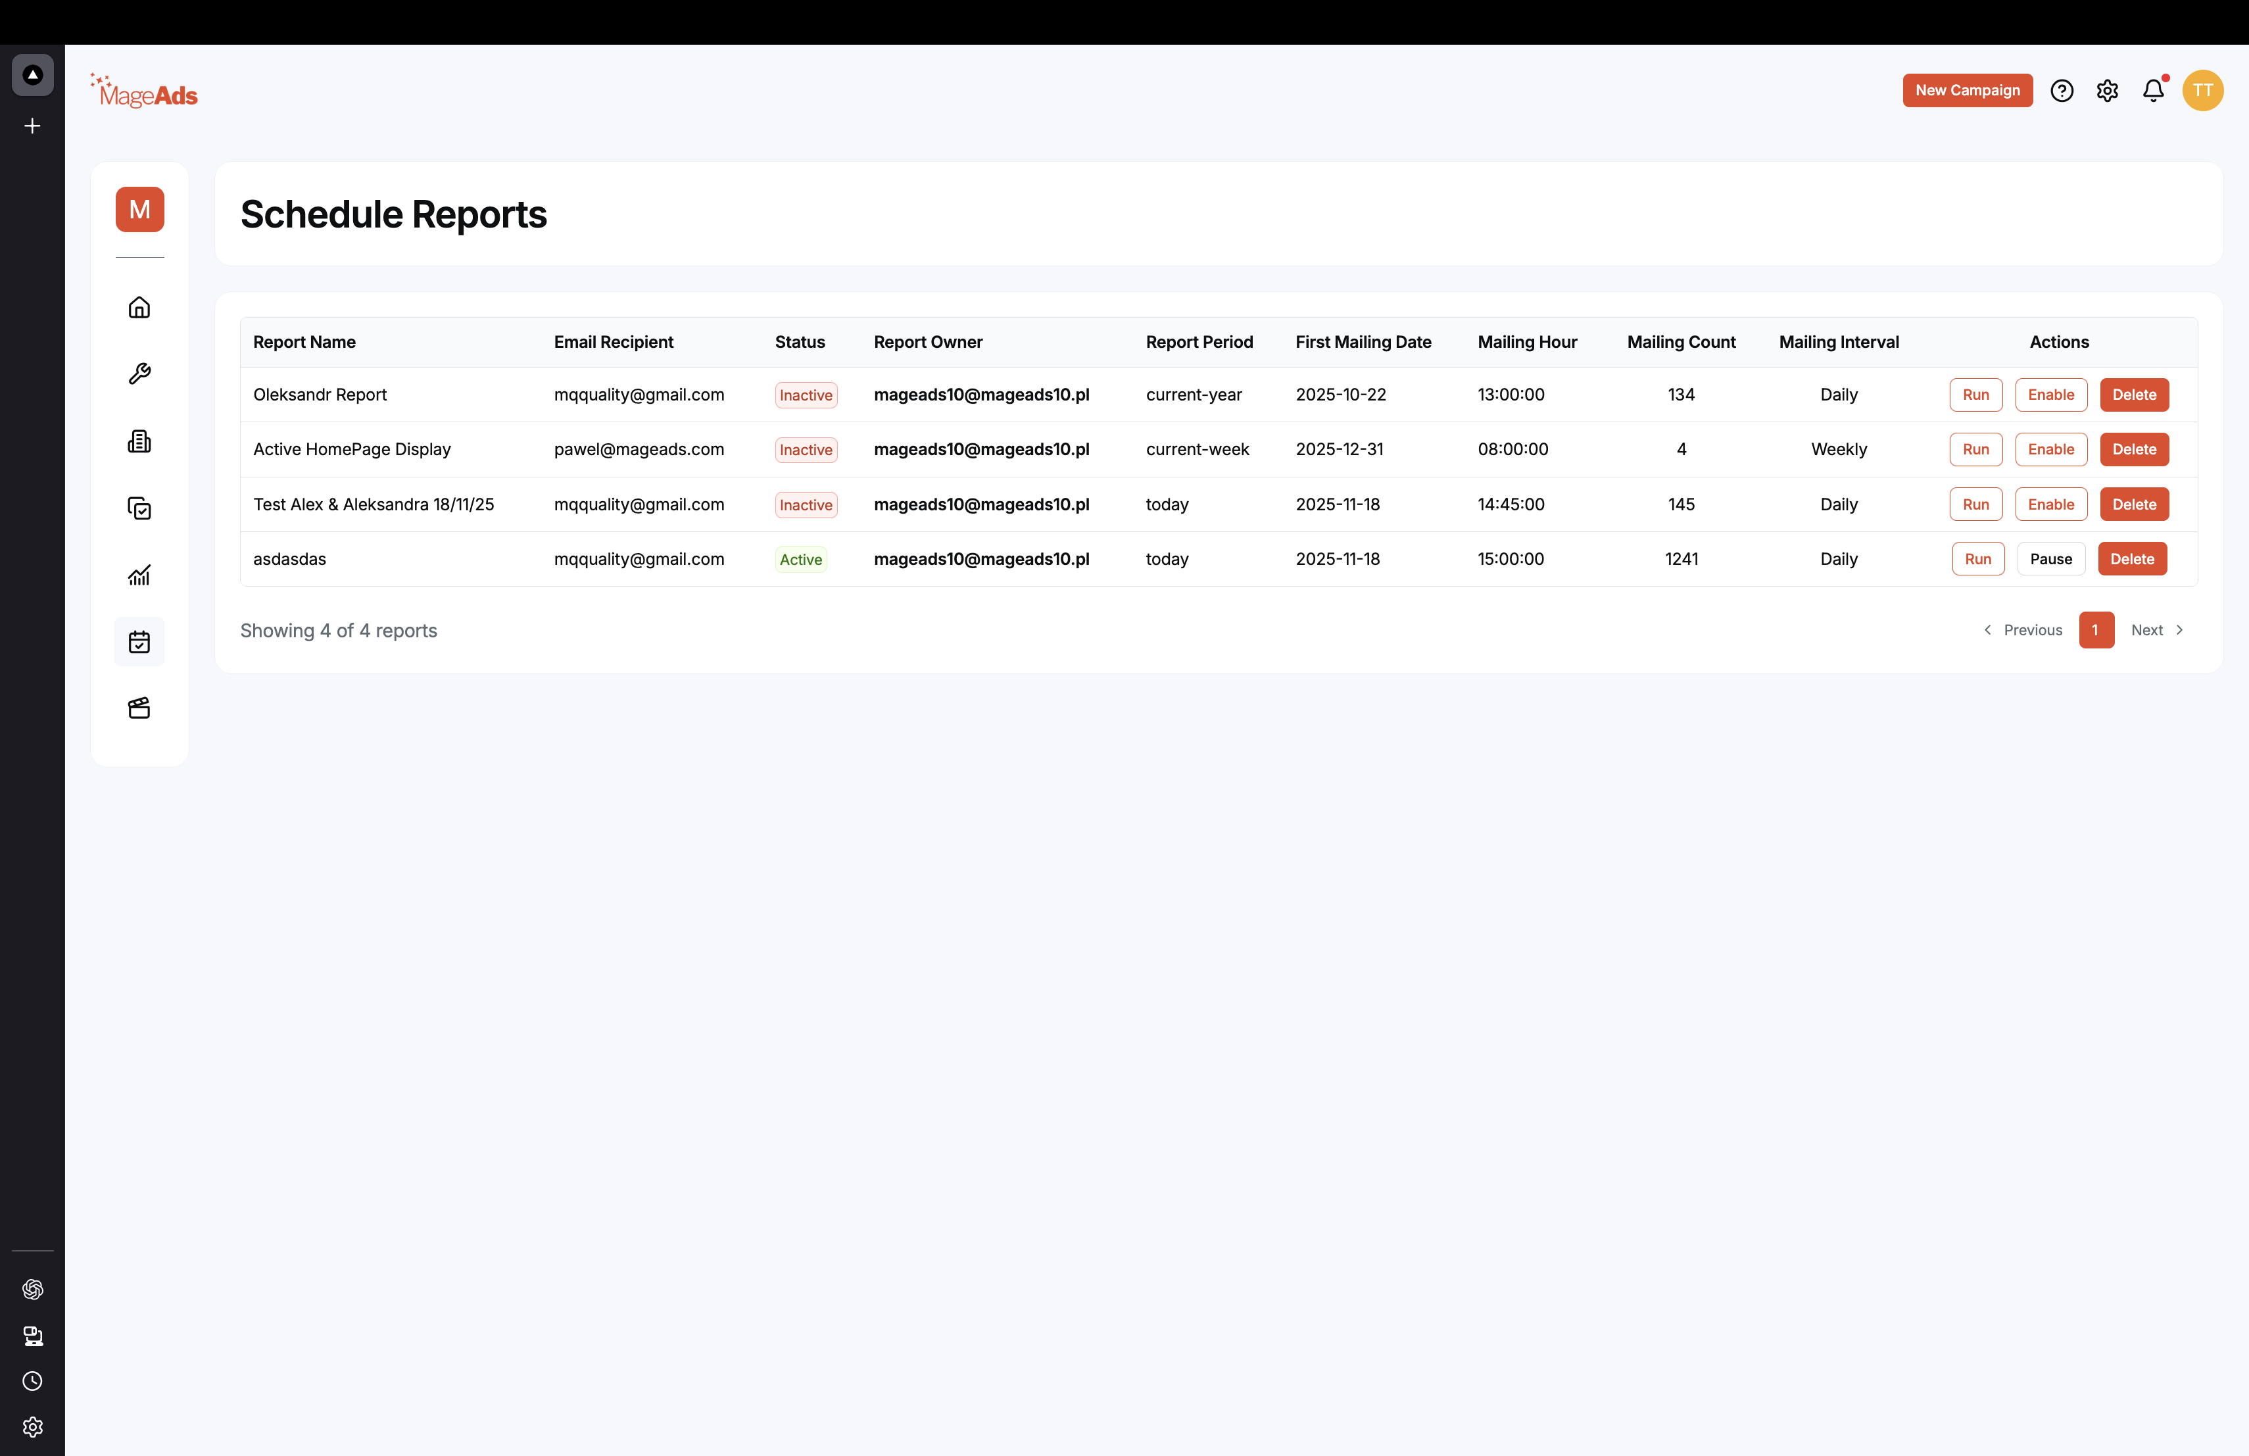This screenshot has height=1456, width=2249.
Task: Click the Status column header
Action: 800,342
